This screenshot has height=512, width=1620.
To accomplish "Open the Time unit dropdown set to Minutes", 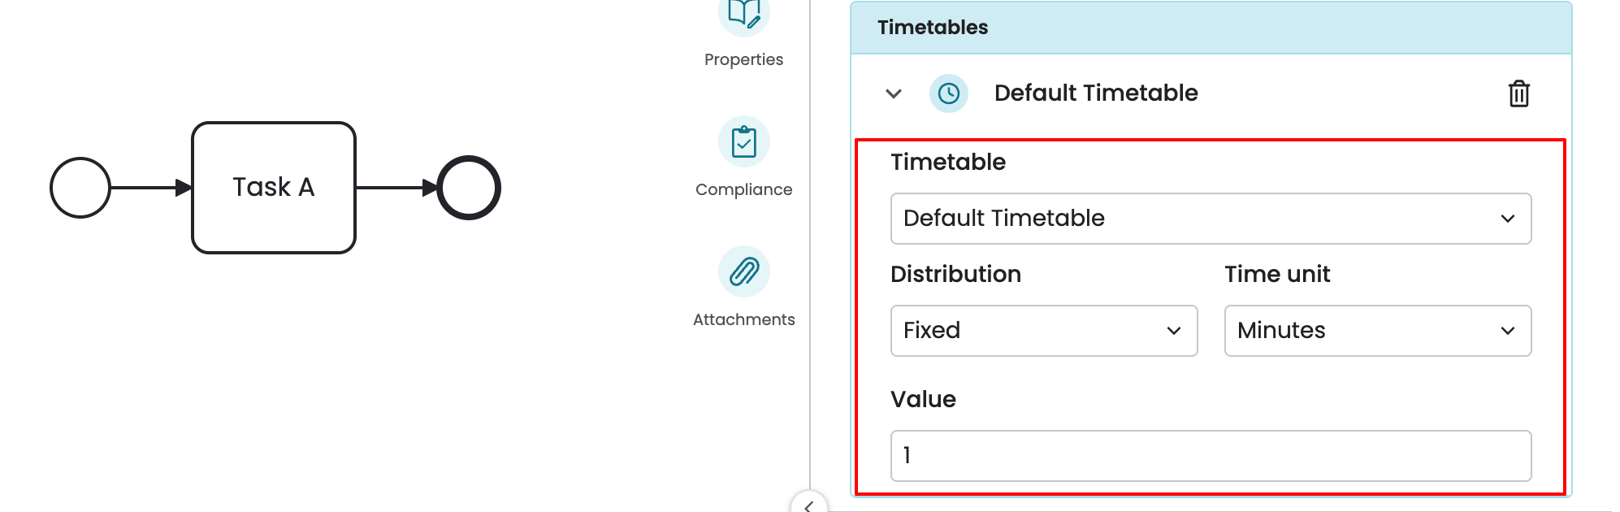I will (x=1377, y=331).
